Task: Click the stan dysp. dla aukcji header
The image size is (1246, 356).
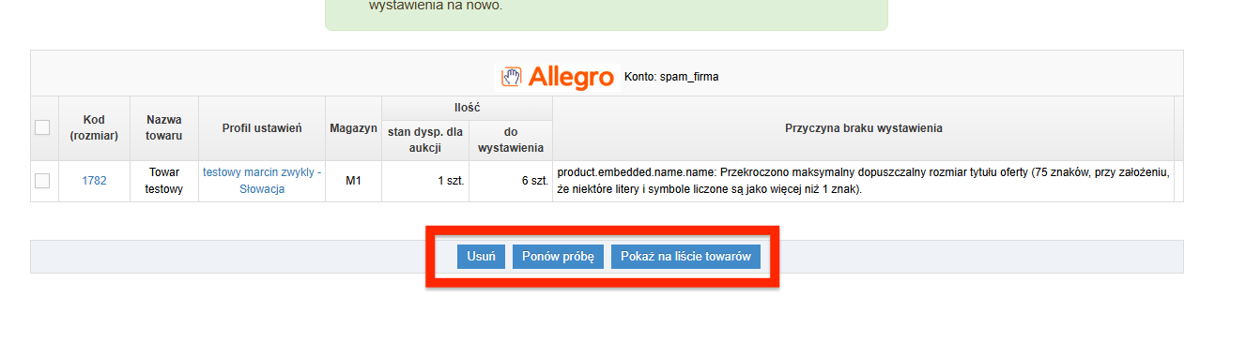Action: pyautogui.click(x=425, y=139)
